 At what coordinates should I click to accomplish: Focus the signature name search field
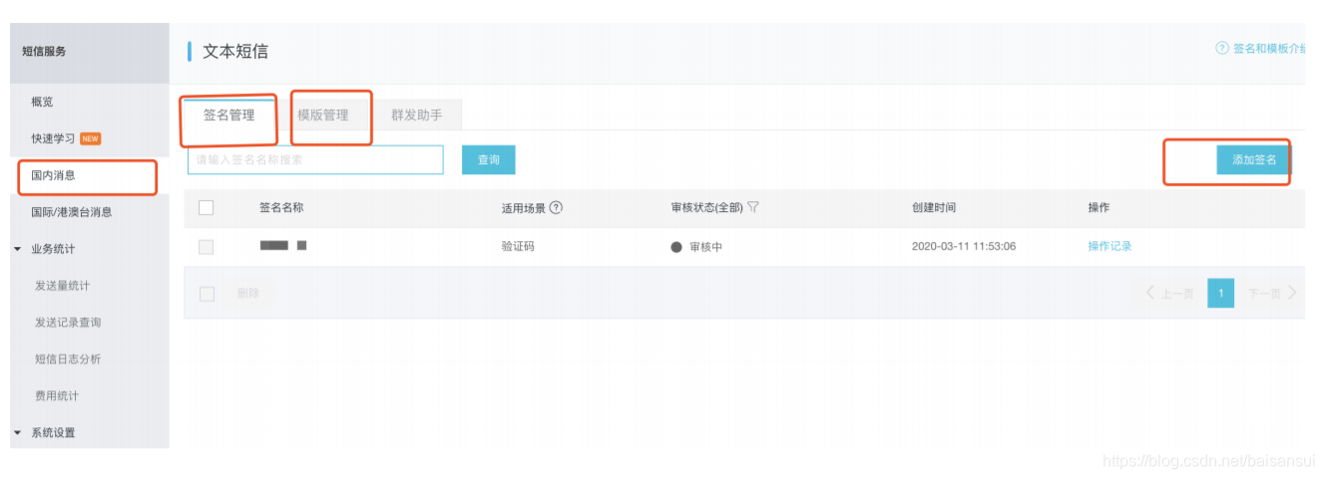pos(315,159)
